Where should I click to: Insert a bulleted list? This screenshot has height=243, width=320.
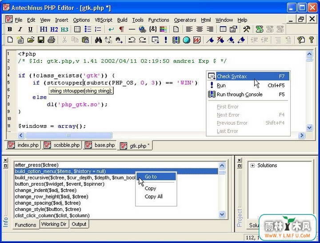click(88, 29)
